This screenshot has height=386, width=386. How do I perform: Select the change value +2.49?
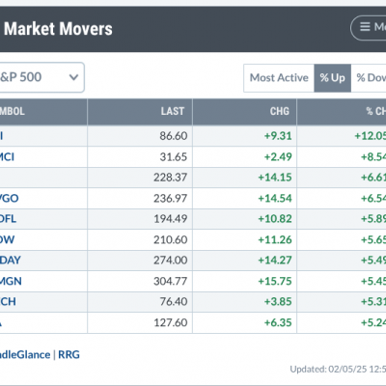click(278, 156)
